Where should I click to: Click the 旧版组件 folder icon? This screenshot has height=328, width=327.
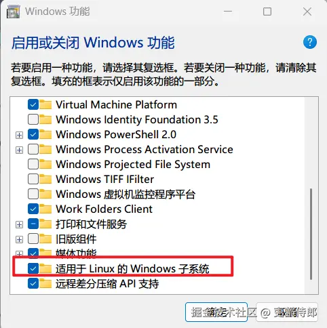(45, 239)
